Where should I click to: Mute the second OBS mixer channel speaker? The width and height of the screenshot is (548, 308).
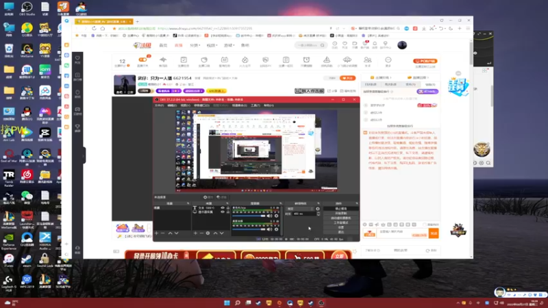pyautogui.click(x=269, y=229)
